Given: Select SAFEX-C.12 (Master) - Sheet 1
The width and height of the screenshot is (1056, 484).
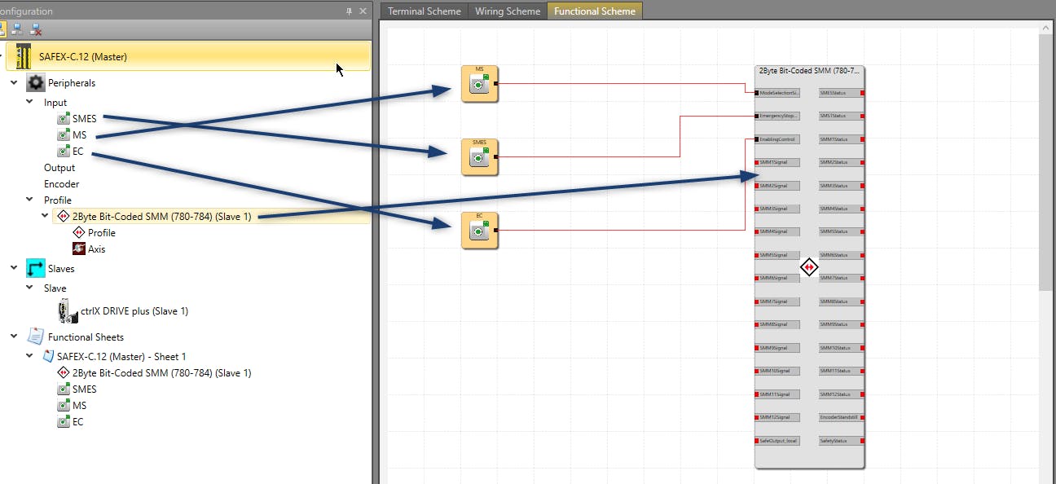Looking at the screenshot, I should (x=121, y=357).
